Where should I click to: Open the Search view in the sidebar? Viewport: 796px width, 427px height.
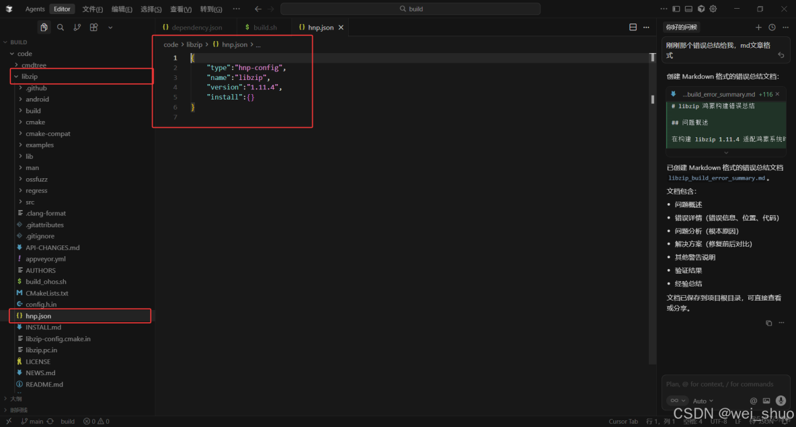coord(61,27)
